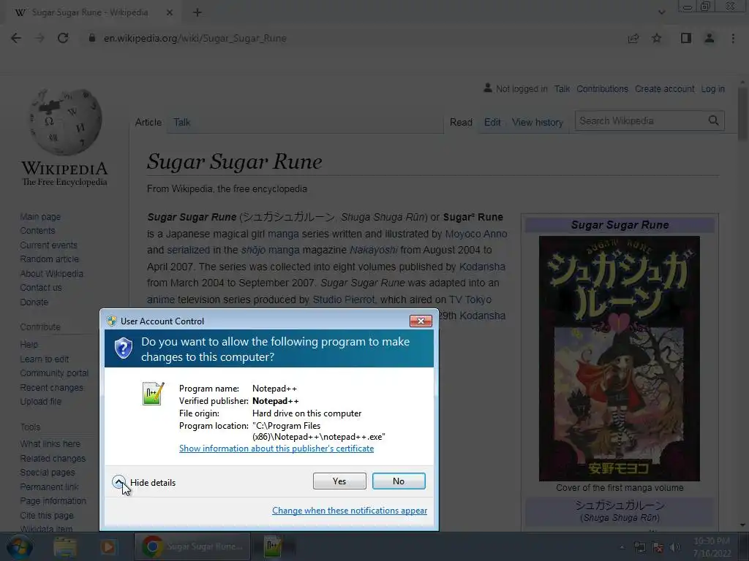This screenshot has height=561, width=749.
Task: Click Create account link
Action: pyautogui.click(x=664, y=88)
